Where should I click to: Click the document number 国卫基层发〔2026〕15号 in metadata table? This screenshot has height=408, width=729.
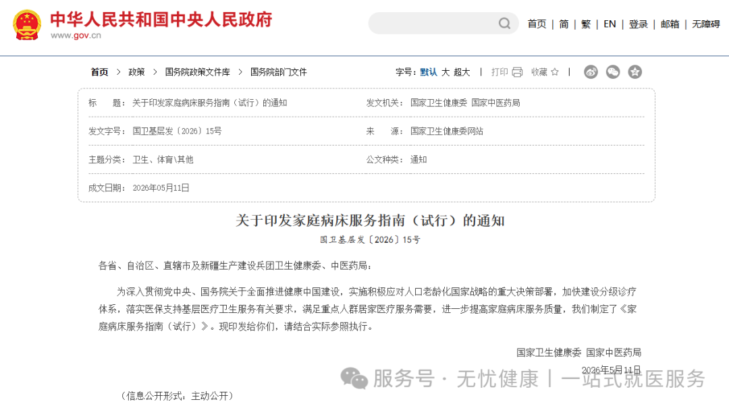[177, 131]
